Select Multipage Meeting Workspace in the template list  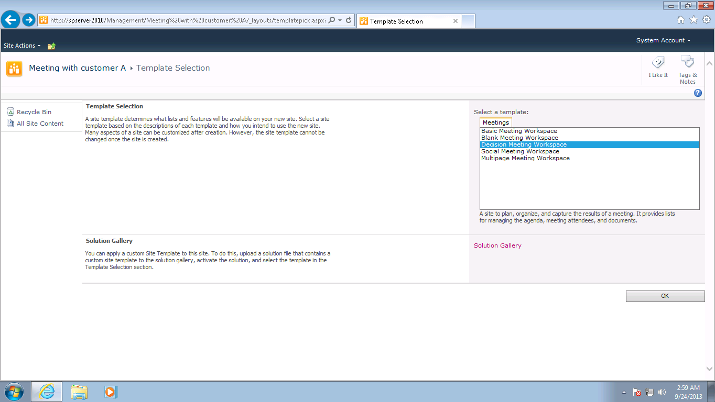coord(525,158)
